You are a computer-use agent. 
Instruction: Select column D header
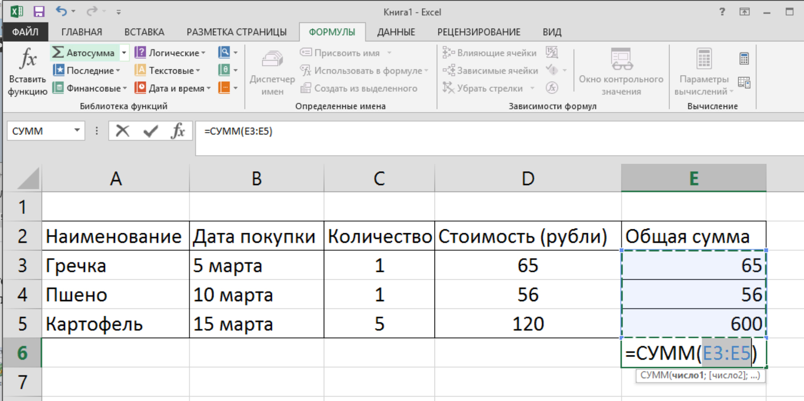pos(528,178)
